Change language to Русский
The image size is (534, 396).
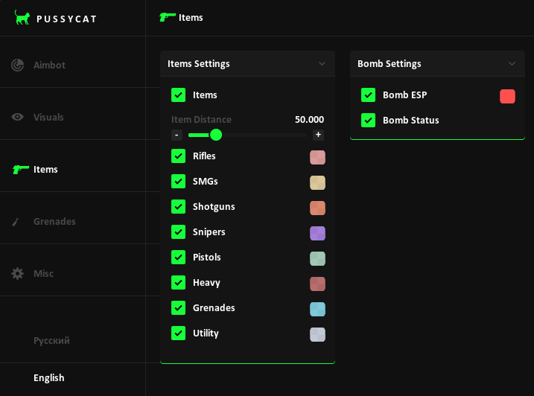click(x=51, y=340)
